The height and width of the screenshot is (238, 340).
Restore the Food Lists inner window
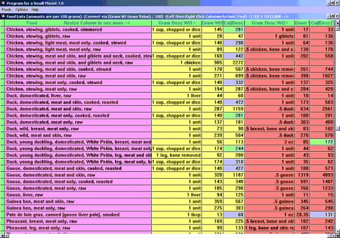pyautogui.click(x=333, y=16)
